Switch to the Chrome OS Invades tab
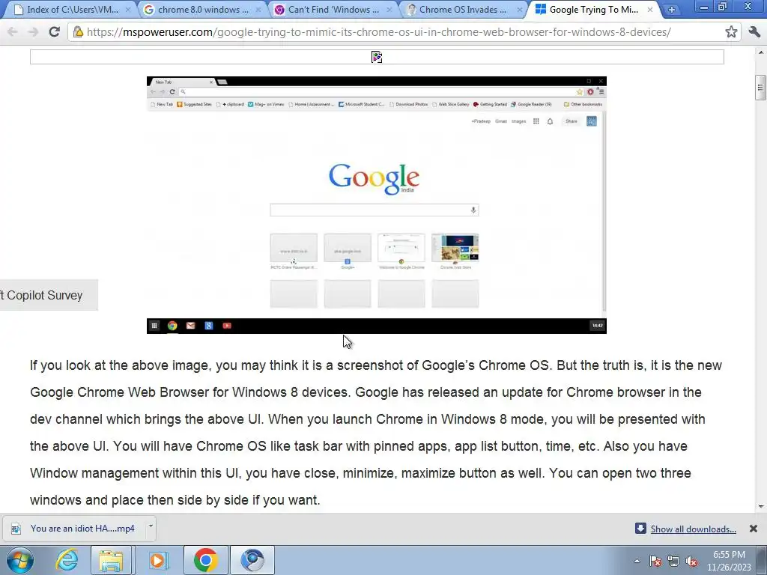Screen dimensions: 767x575 (x=464, y=10)
